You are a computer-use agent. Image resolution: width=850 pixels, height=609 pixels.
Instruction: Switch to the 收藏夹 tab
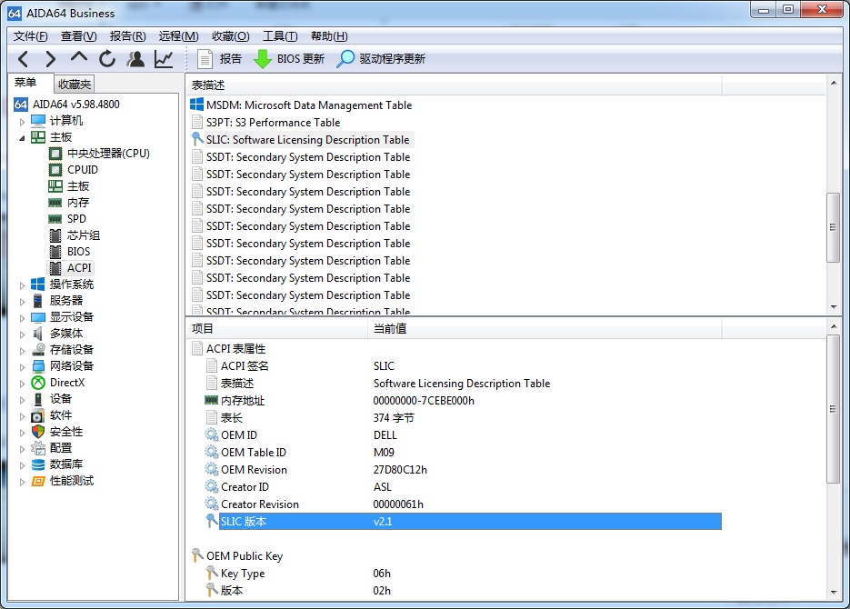click(x=75, y=85)
